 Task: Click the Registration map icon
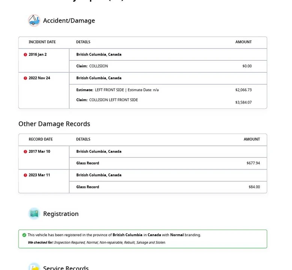pos(34,213)
